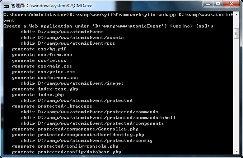This screenshot has height=158, width=243.
Task: Click the scrollbar down arrow
Action: pyautogui.click(x=237, y=152)
